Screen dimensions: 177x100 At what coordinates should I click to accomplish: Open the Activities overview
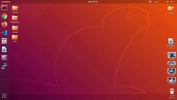(x=6, y=2)
